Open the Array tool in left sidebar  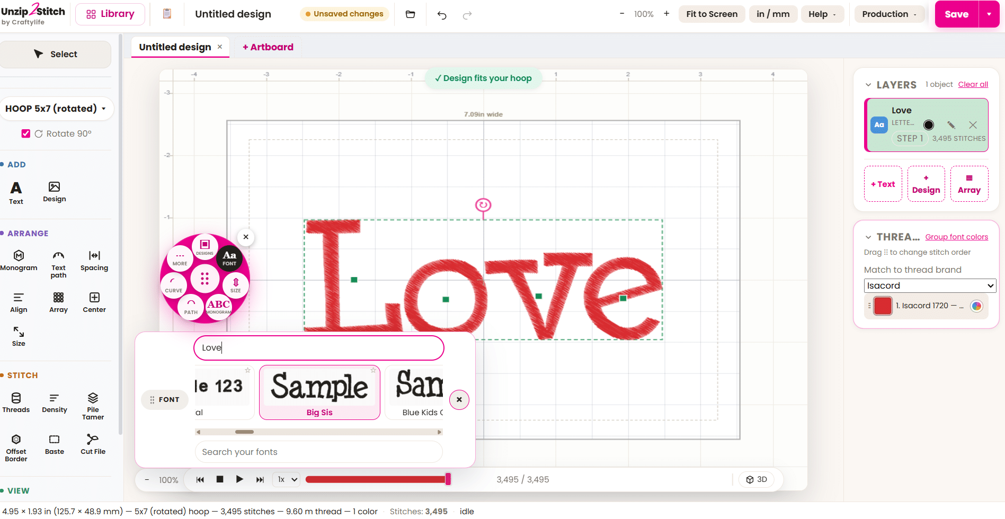[58, 302]
